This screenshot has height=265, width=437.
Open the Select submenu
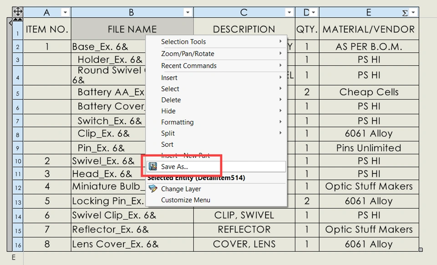216,89
